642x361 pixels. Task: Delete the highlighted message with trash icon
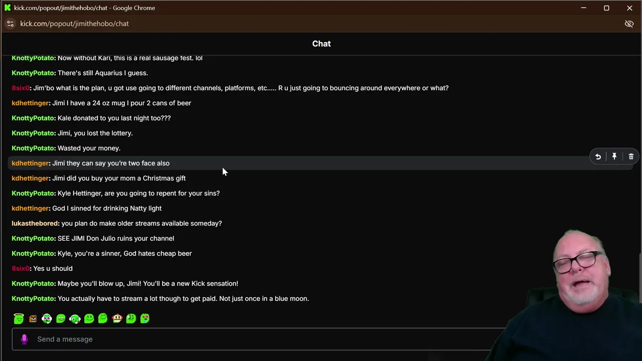click(631, 157)
